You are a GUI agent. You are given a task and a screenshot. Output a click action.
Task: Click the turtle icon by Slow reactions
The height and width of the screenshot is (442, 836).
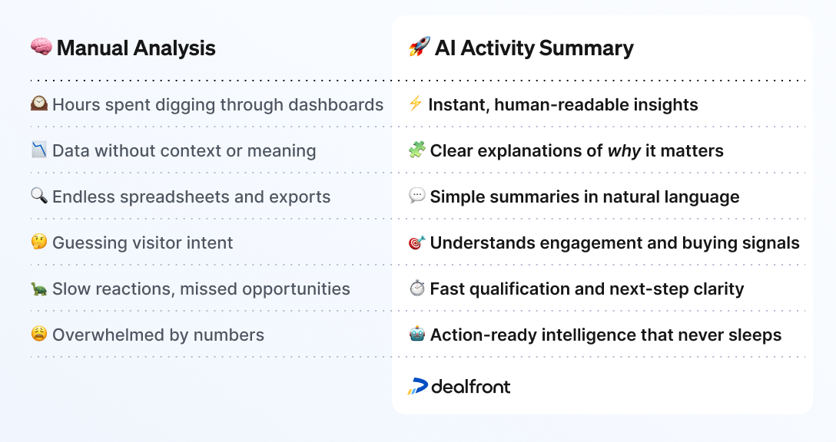click(x=39, y=289)
